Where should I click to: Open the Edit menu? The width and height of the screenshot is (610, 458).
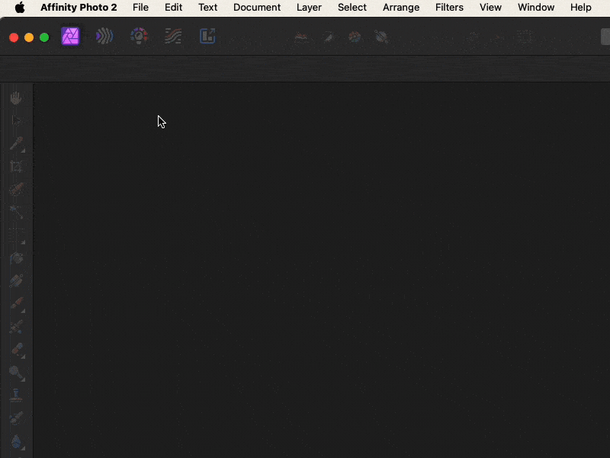[173, 8]
